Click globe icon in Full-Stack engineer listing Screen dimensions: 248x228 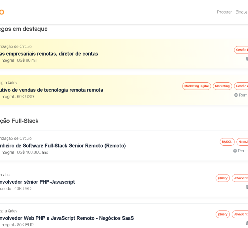(x=235, y=151)
